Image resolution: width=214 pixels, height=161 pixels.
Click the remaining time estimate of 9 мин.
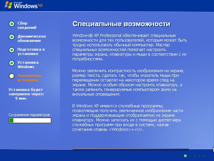tap(21, 99)
